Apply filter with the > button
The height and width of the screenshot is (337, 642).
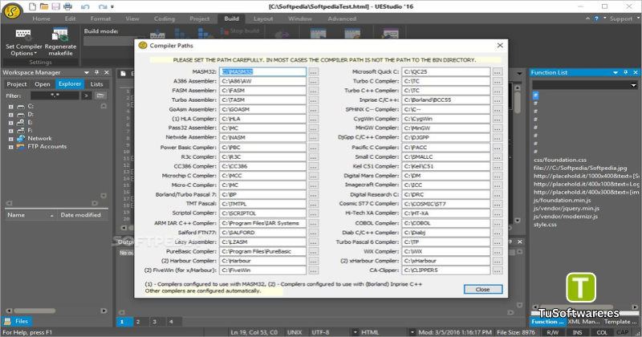click(86, 95)
